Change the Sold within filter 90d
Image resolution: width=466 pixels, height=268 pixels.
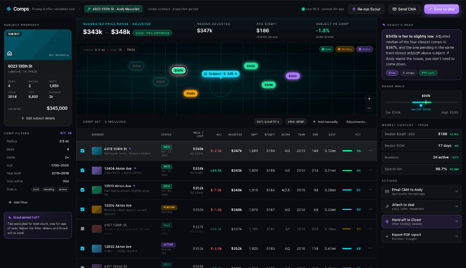point(66,181)
